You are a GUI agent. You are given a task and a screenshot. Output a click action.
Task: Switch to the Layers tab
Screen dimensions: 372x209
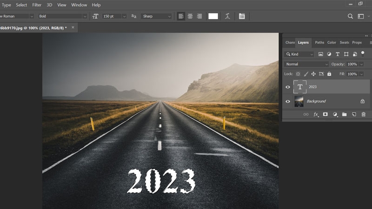(x=303, y=42)
